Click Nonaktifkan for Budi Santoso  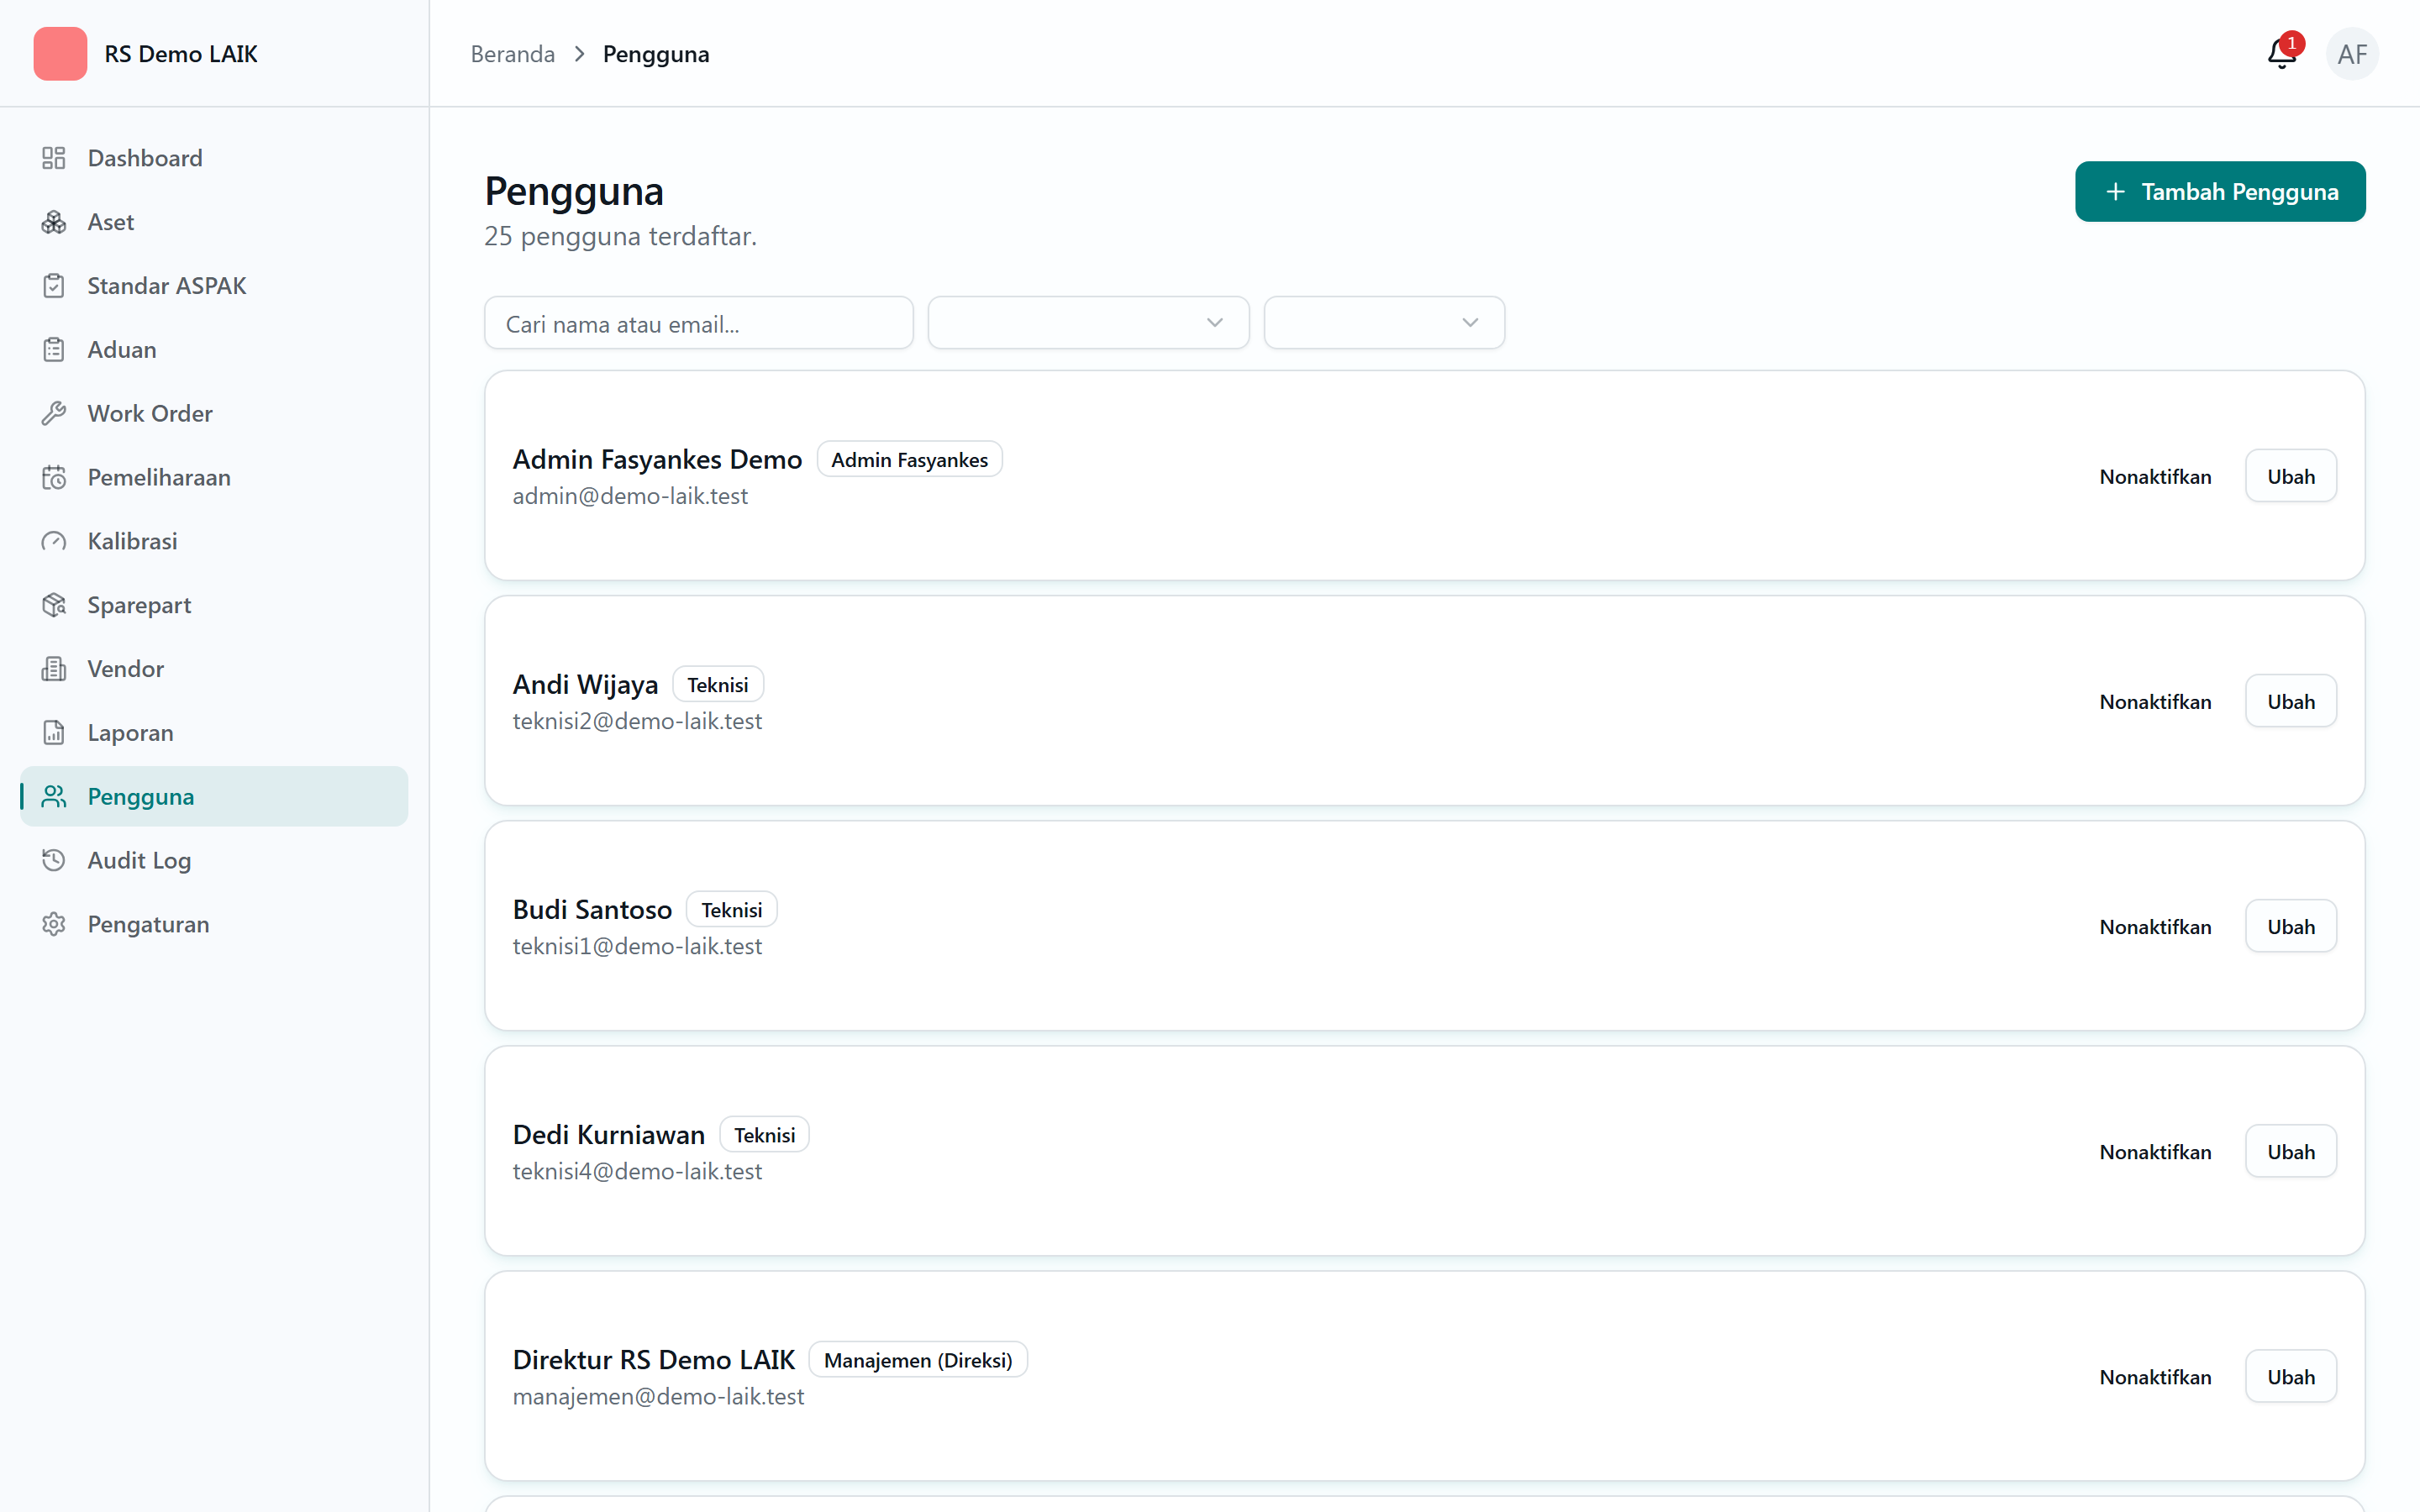2155,926
